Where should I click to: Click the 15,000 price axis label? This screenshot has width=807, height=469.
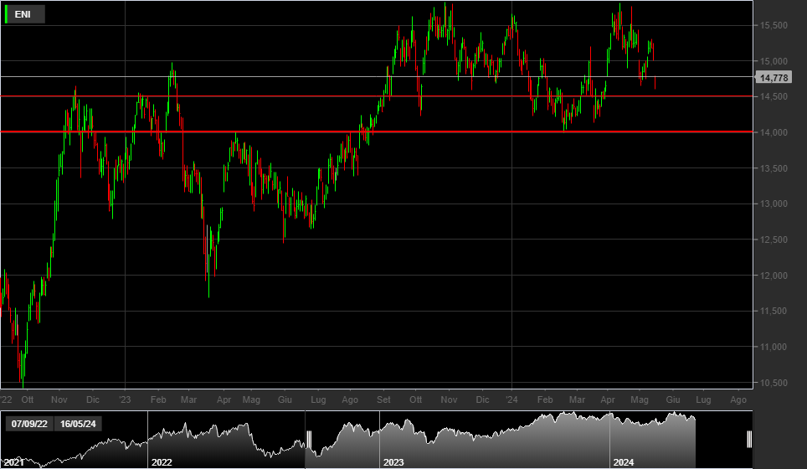point(774,61)
